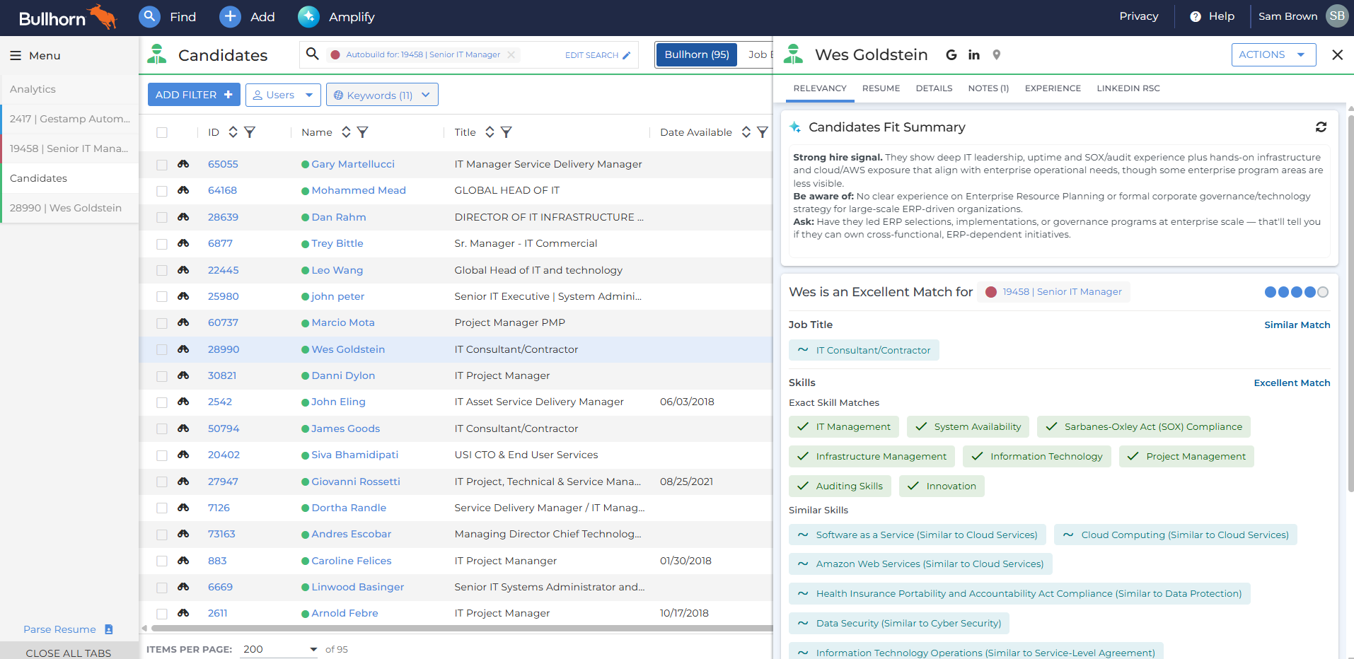Filter the Name column
The height and width of the screenshot is (659, 1354).
[x=362, y=132]
